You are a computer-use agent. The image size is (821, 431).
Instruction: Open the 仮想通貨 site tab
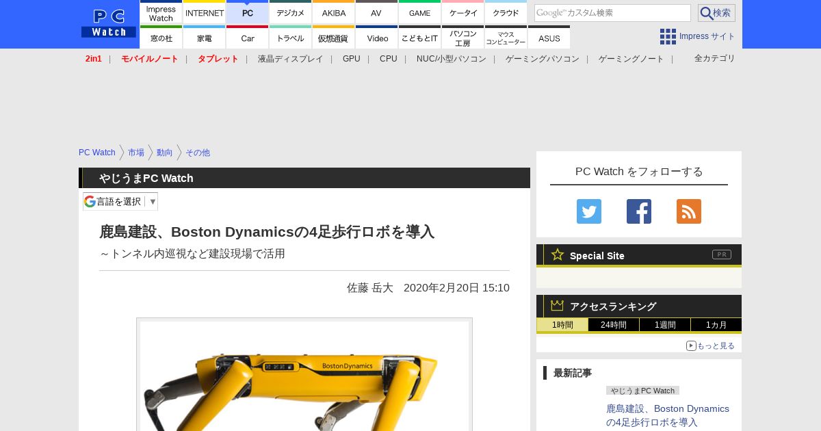334,38
